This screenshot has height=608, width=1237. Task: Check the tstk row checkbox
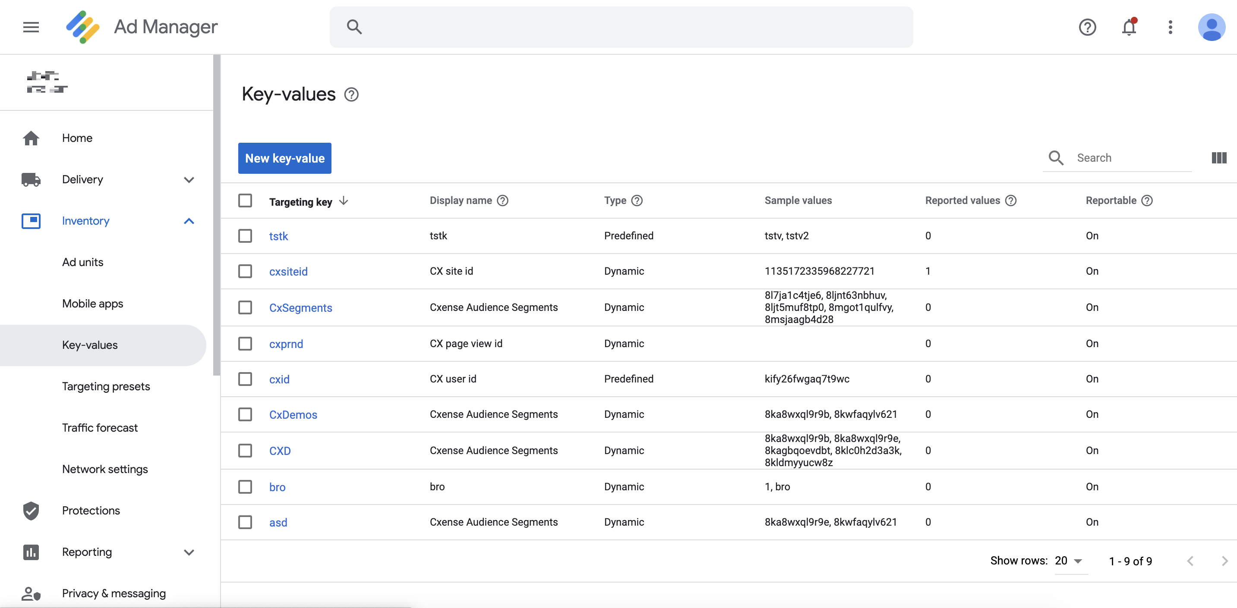pyautogui.click(x=246, y=235)
